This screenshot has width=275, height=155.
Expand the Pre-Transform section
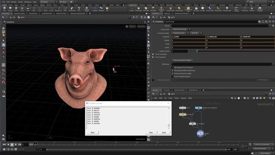(x=153, y=57)
